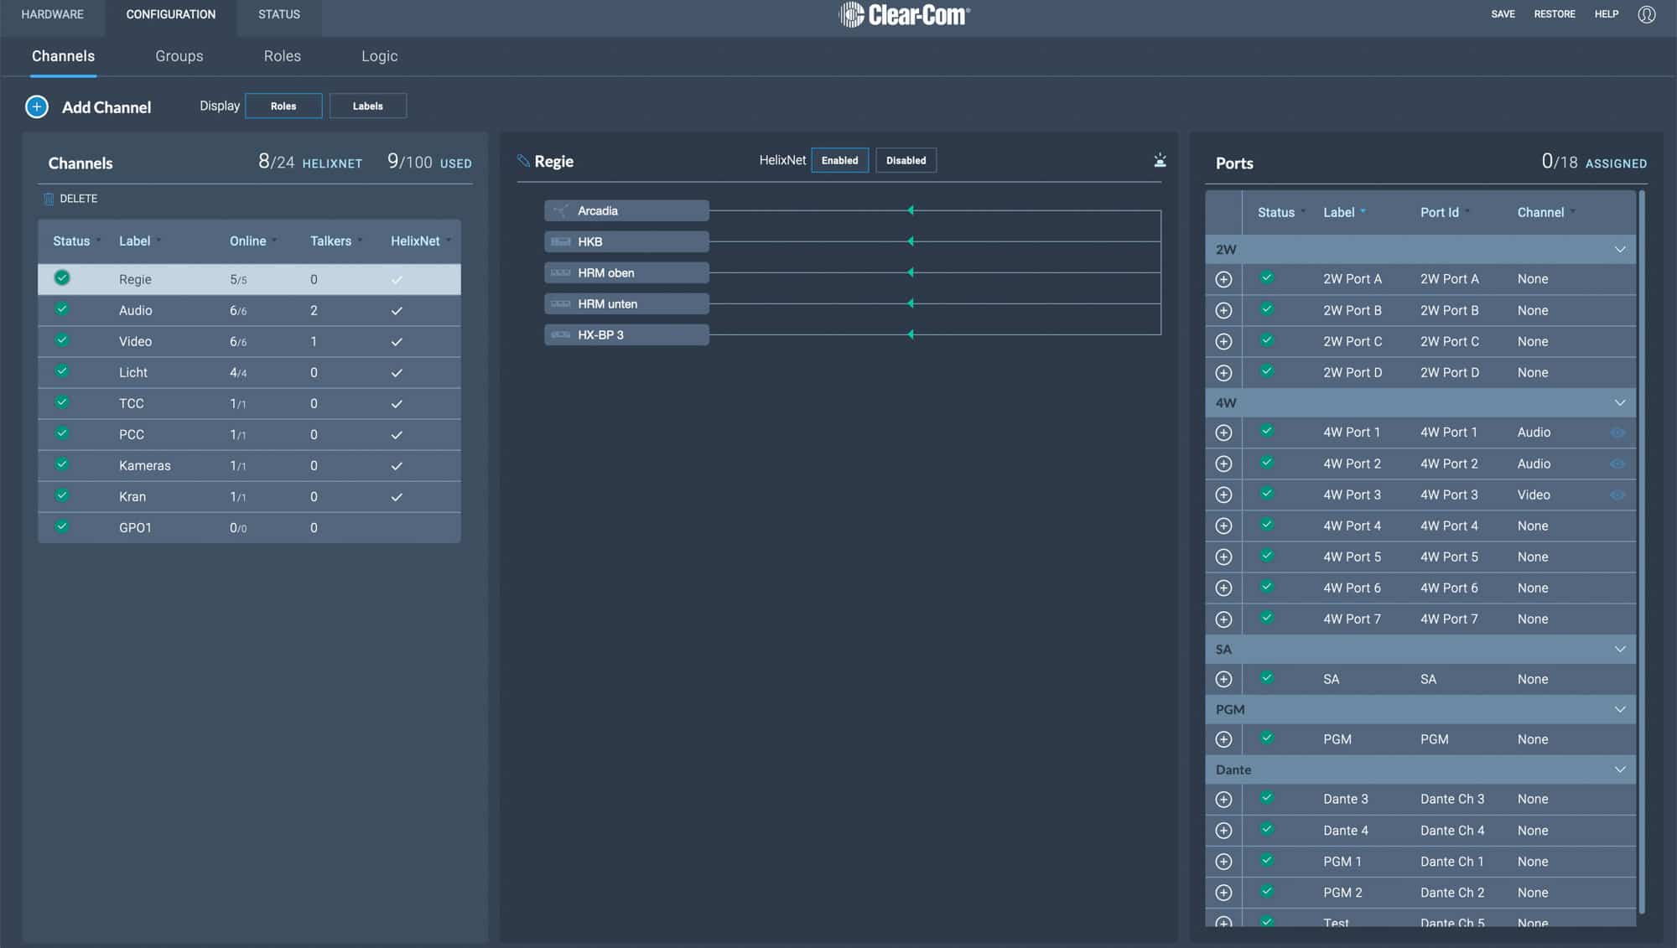Click the pencil edit icon beside Regie
The image size is (1677, 948).
point(523,161)
